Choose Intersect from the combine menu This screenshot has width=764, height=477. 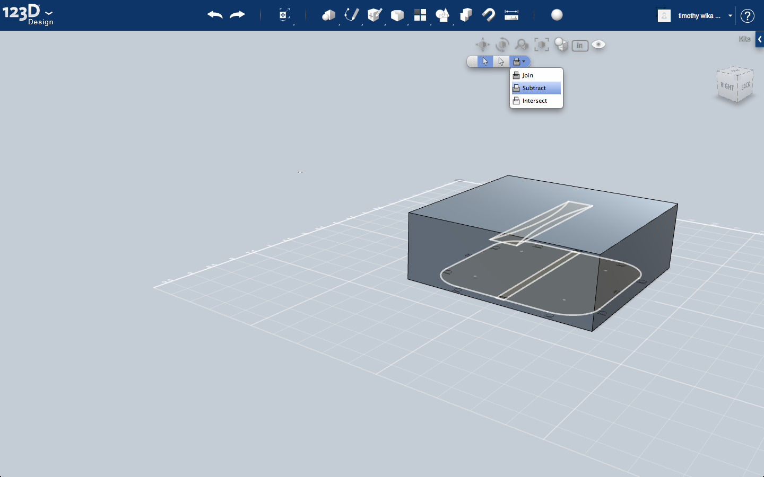tap(536, 101)
